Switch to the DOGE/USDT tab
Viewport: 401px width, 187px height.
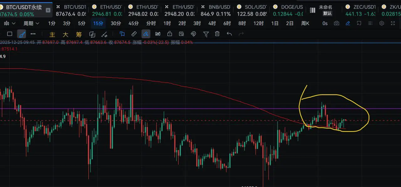click(288, 10)
